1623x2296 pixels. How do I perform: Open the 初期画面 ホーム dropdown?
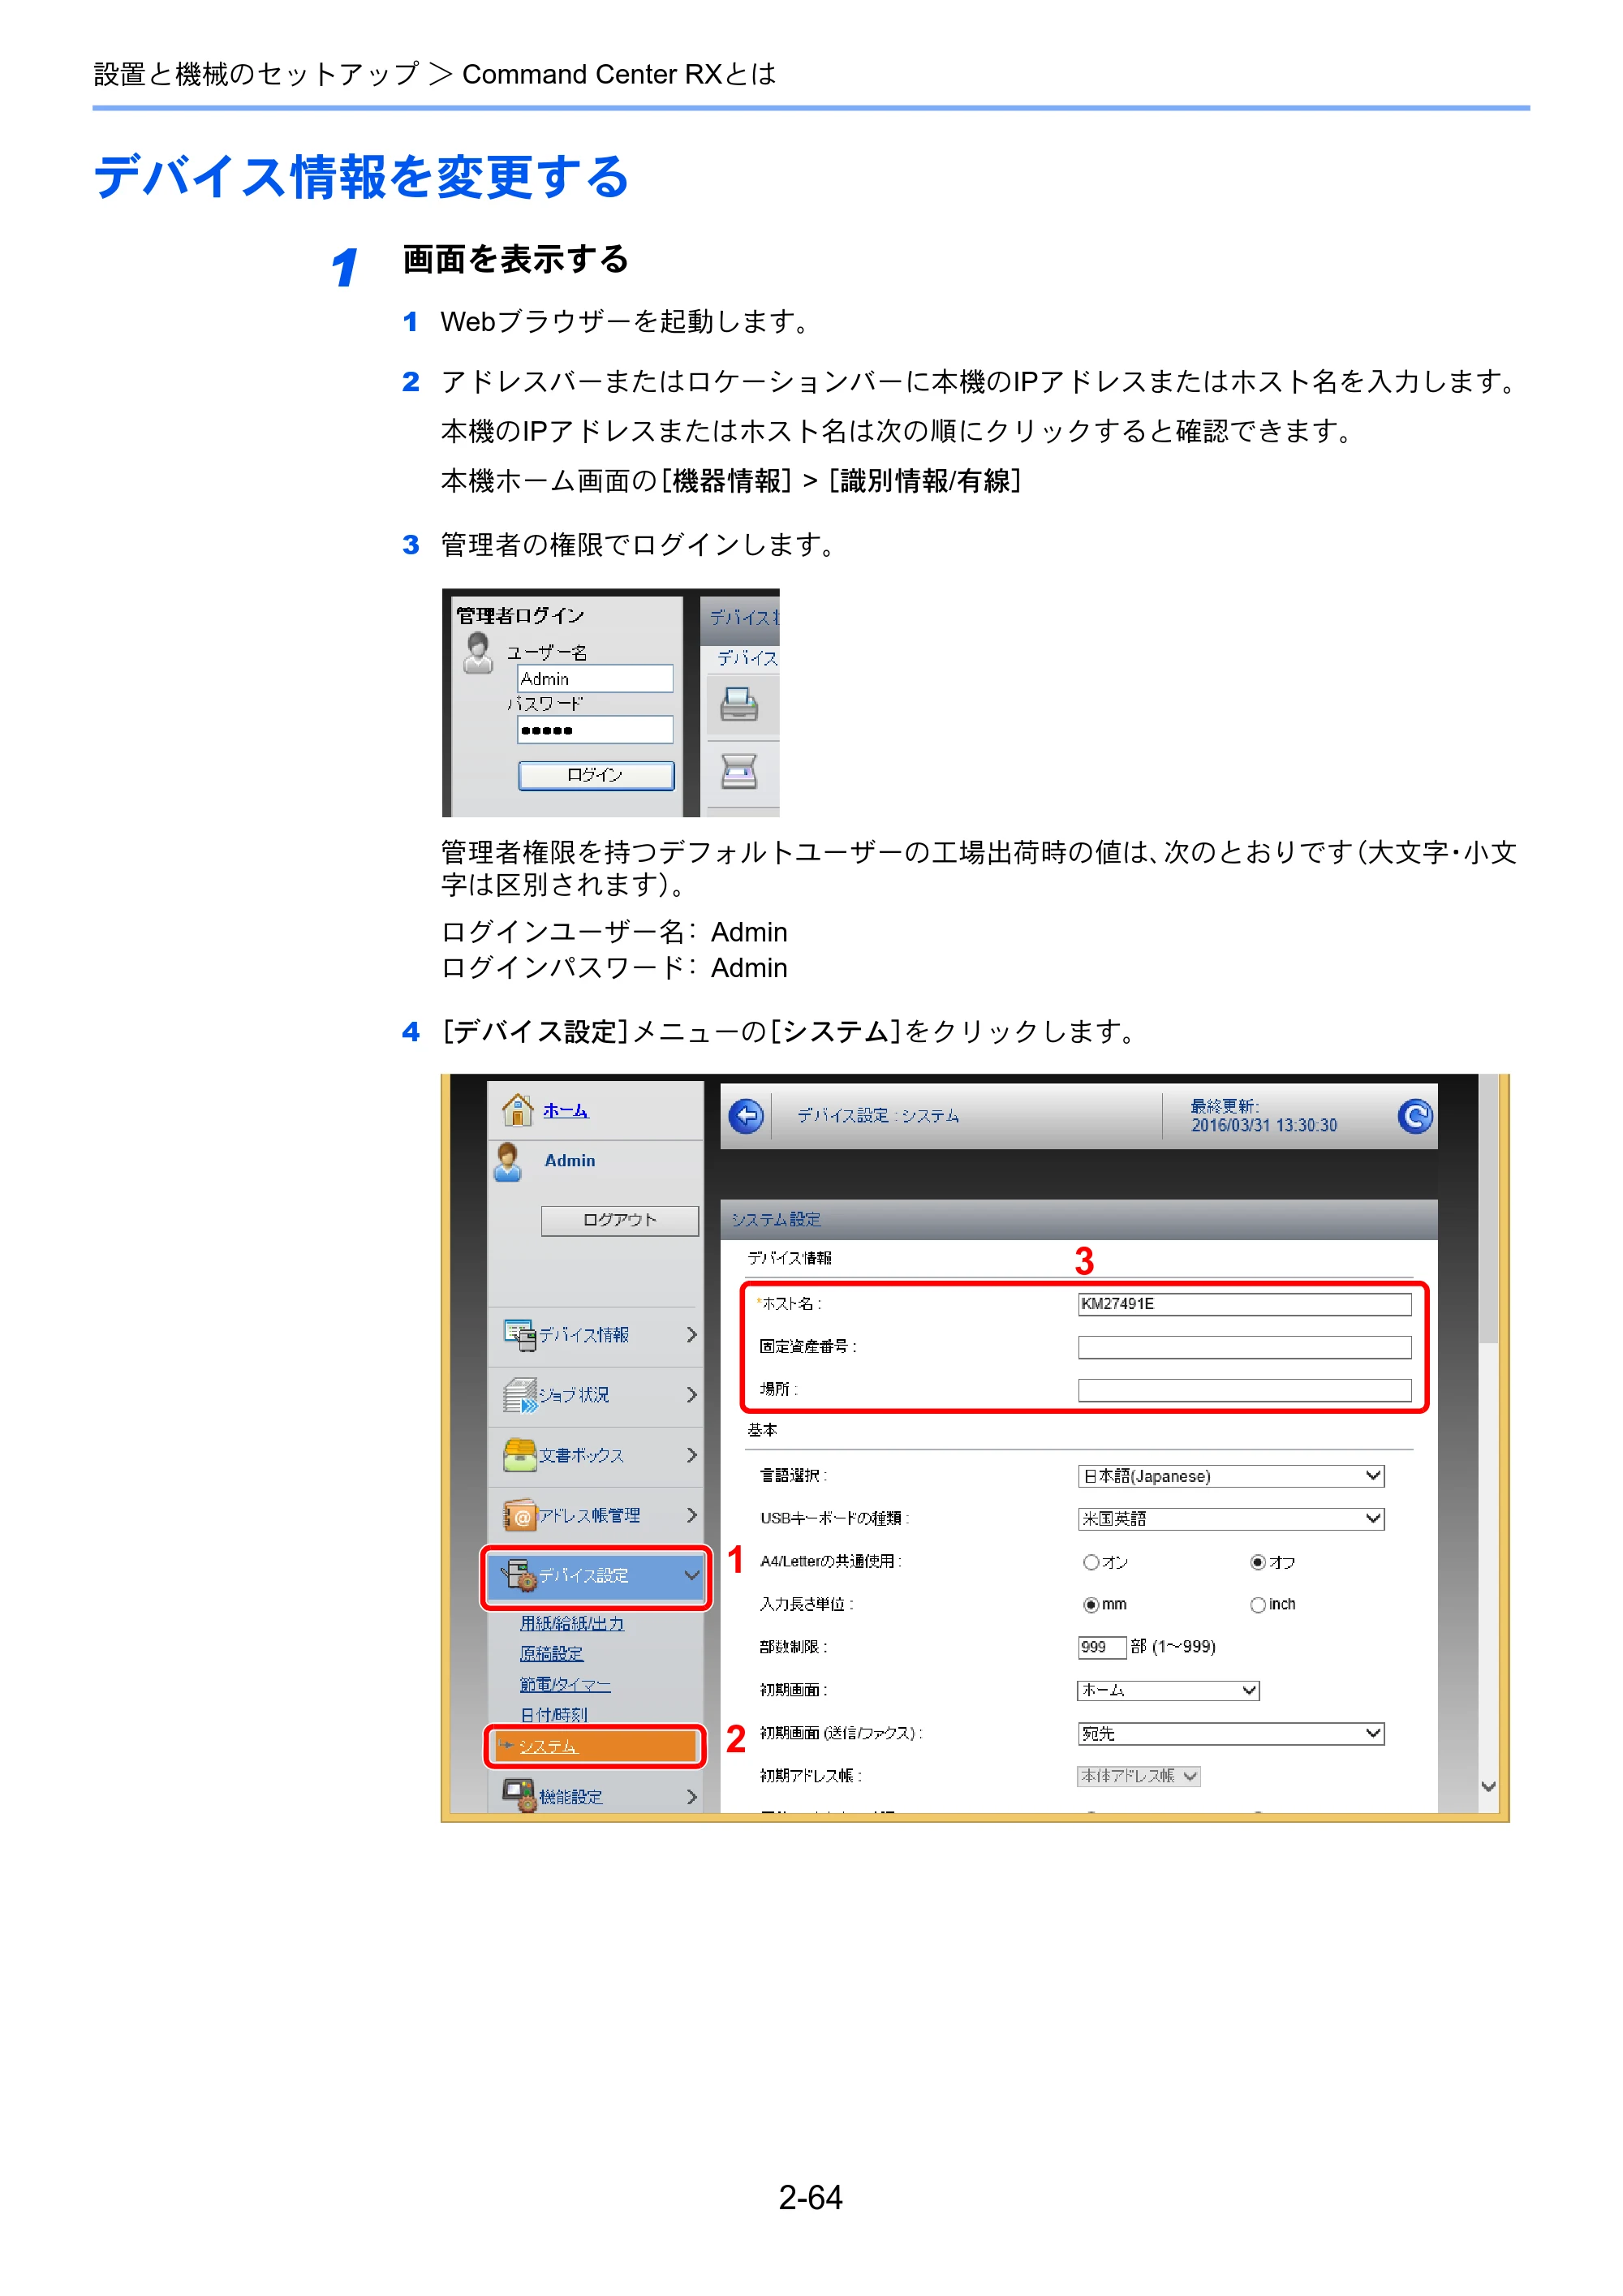coord(1168,1690)
